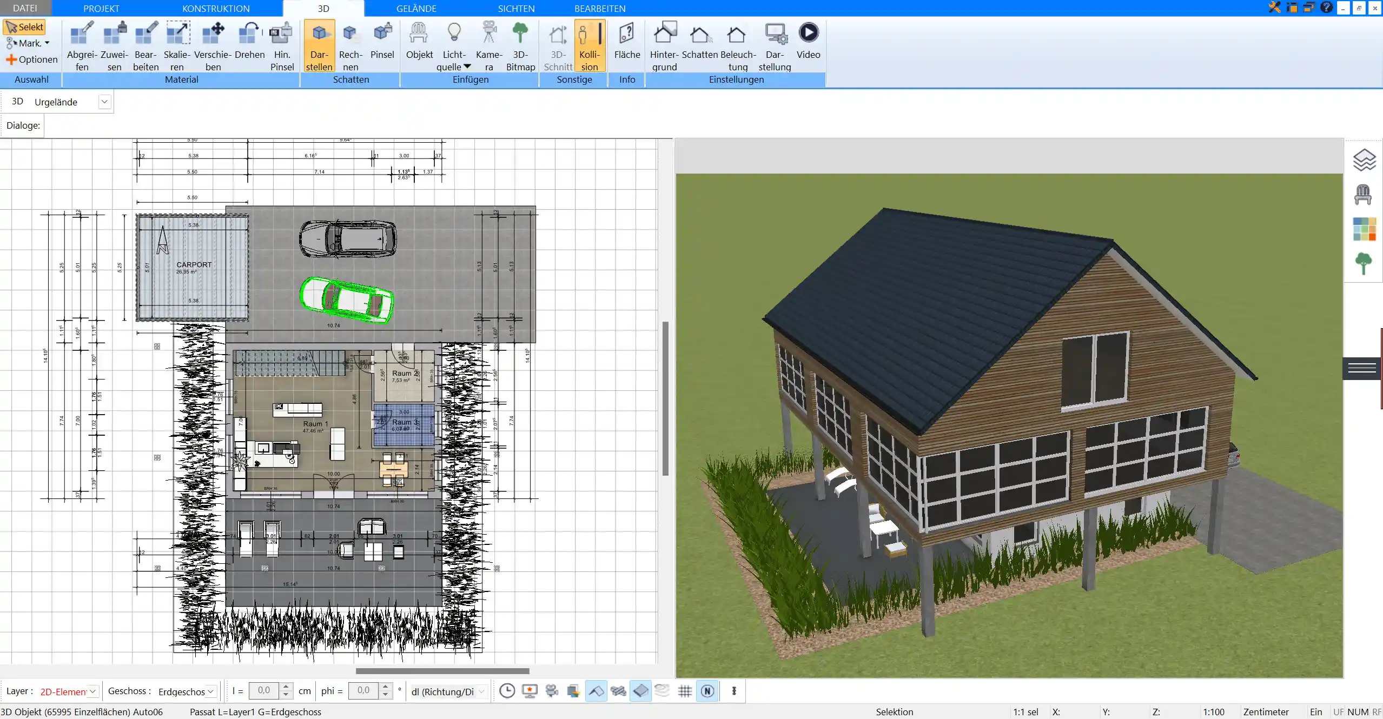Open Beleuchtung settings
This screenshot has width=1383, height=719.
[738, 46]
